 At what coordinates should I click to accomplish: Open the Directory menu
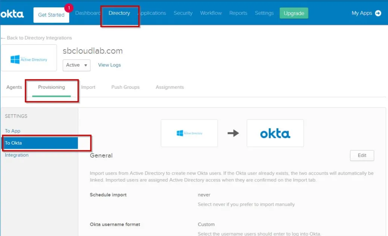point(119,13)
